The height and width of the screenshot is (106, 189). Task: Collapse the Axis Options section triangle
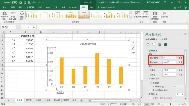pyautogui.click(x=147, y=51)
